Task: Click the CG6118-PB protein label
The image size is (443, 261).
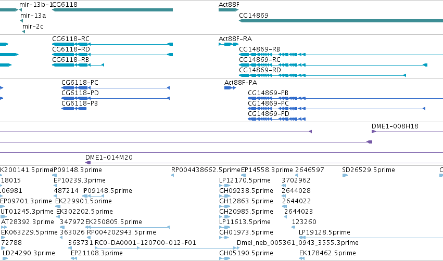Action: [80, 103]
